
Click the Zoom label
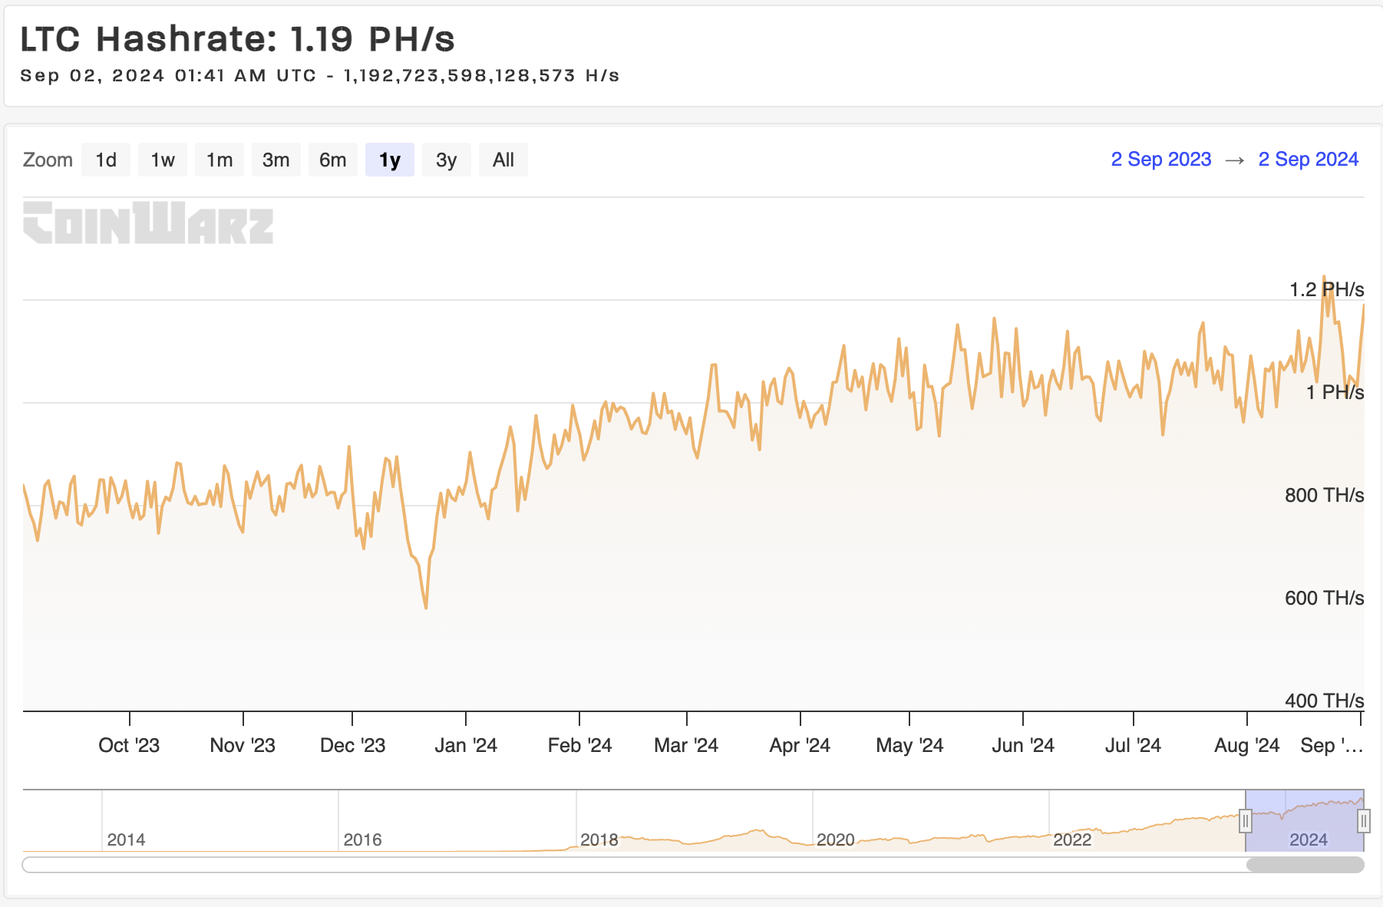[x=48, y=160]
